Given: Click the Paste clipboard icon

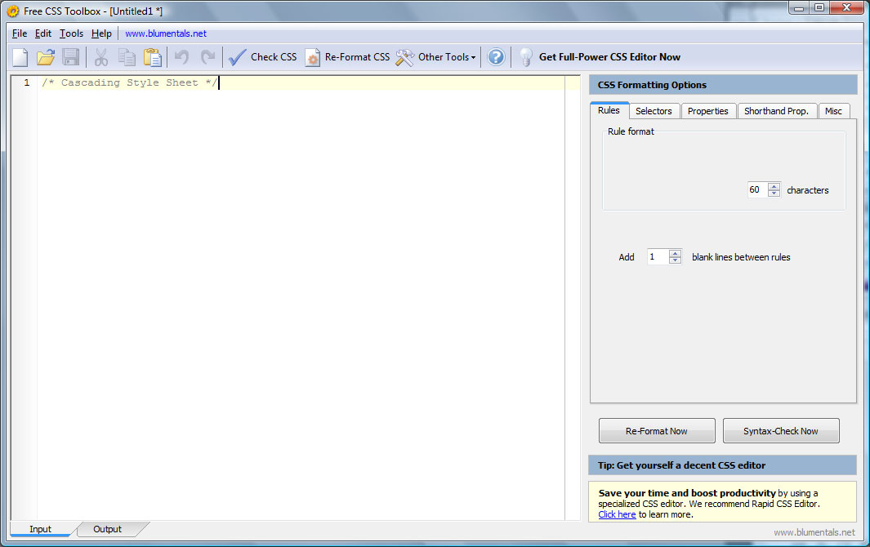Looking at the screenshot, I should click(x=152, y=57).
